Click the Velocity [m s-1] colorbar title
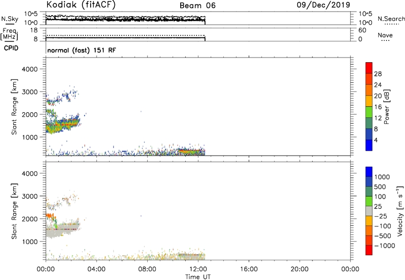The height and width of the screenshot is (280, 405). coord(400,211)
